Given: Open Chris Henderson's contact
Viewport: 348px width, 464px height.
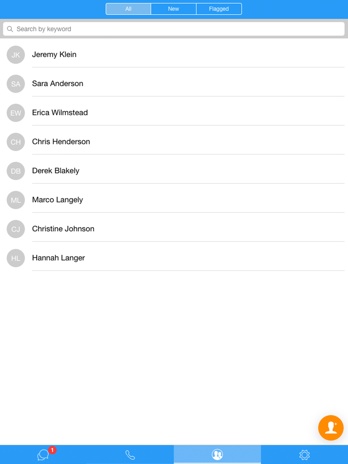Looking at the screenshot, I should [x=61, y=142].
